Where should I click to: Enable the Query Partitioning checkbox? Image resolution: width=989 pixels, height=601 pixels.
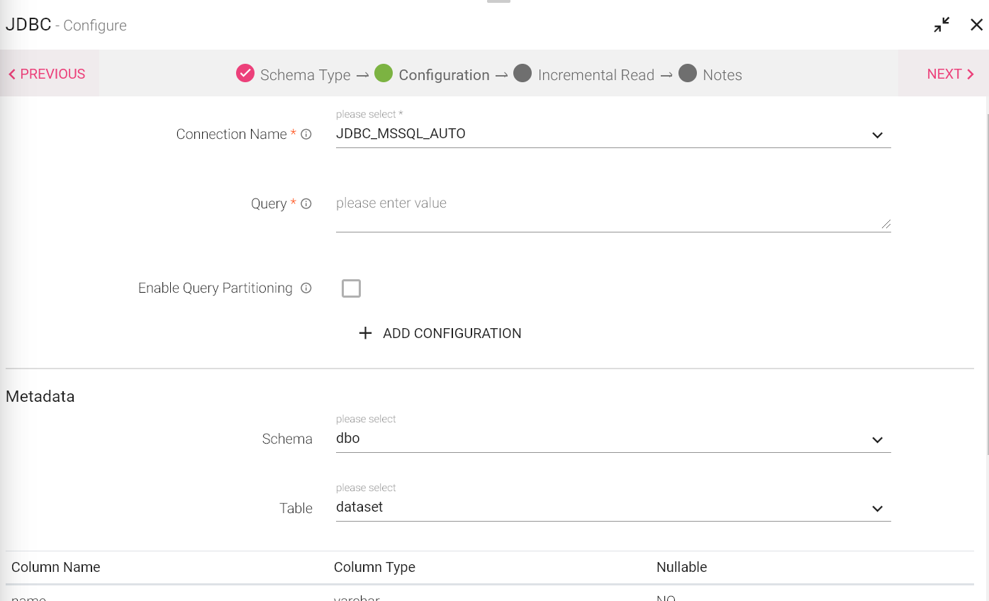point(351,288)
